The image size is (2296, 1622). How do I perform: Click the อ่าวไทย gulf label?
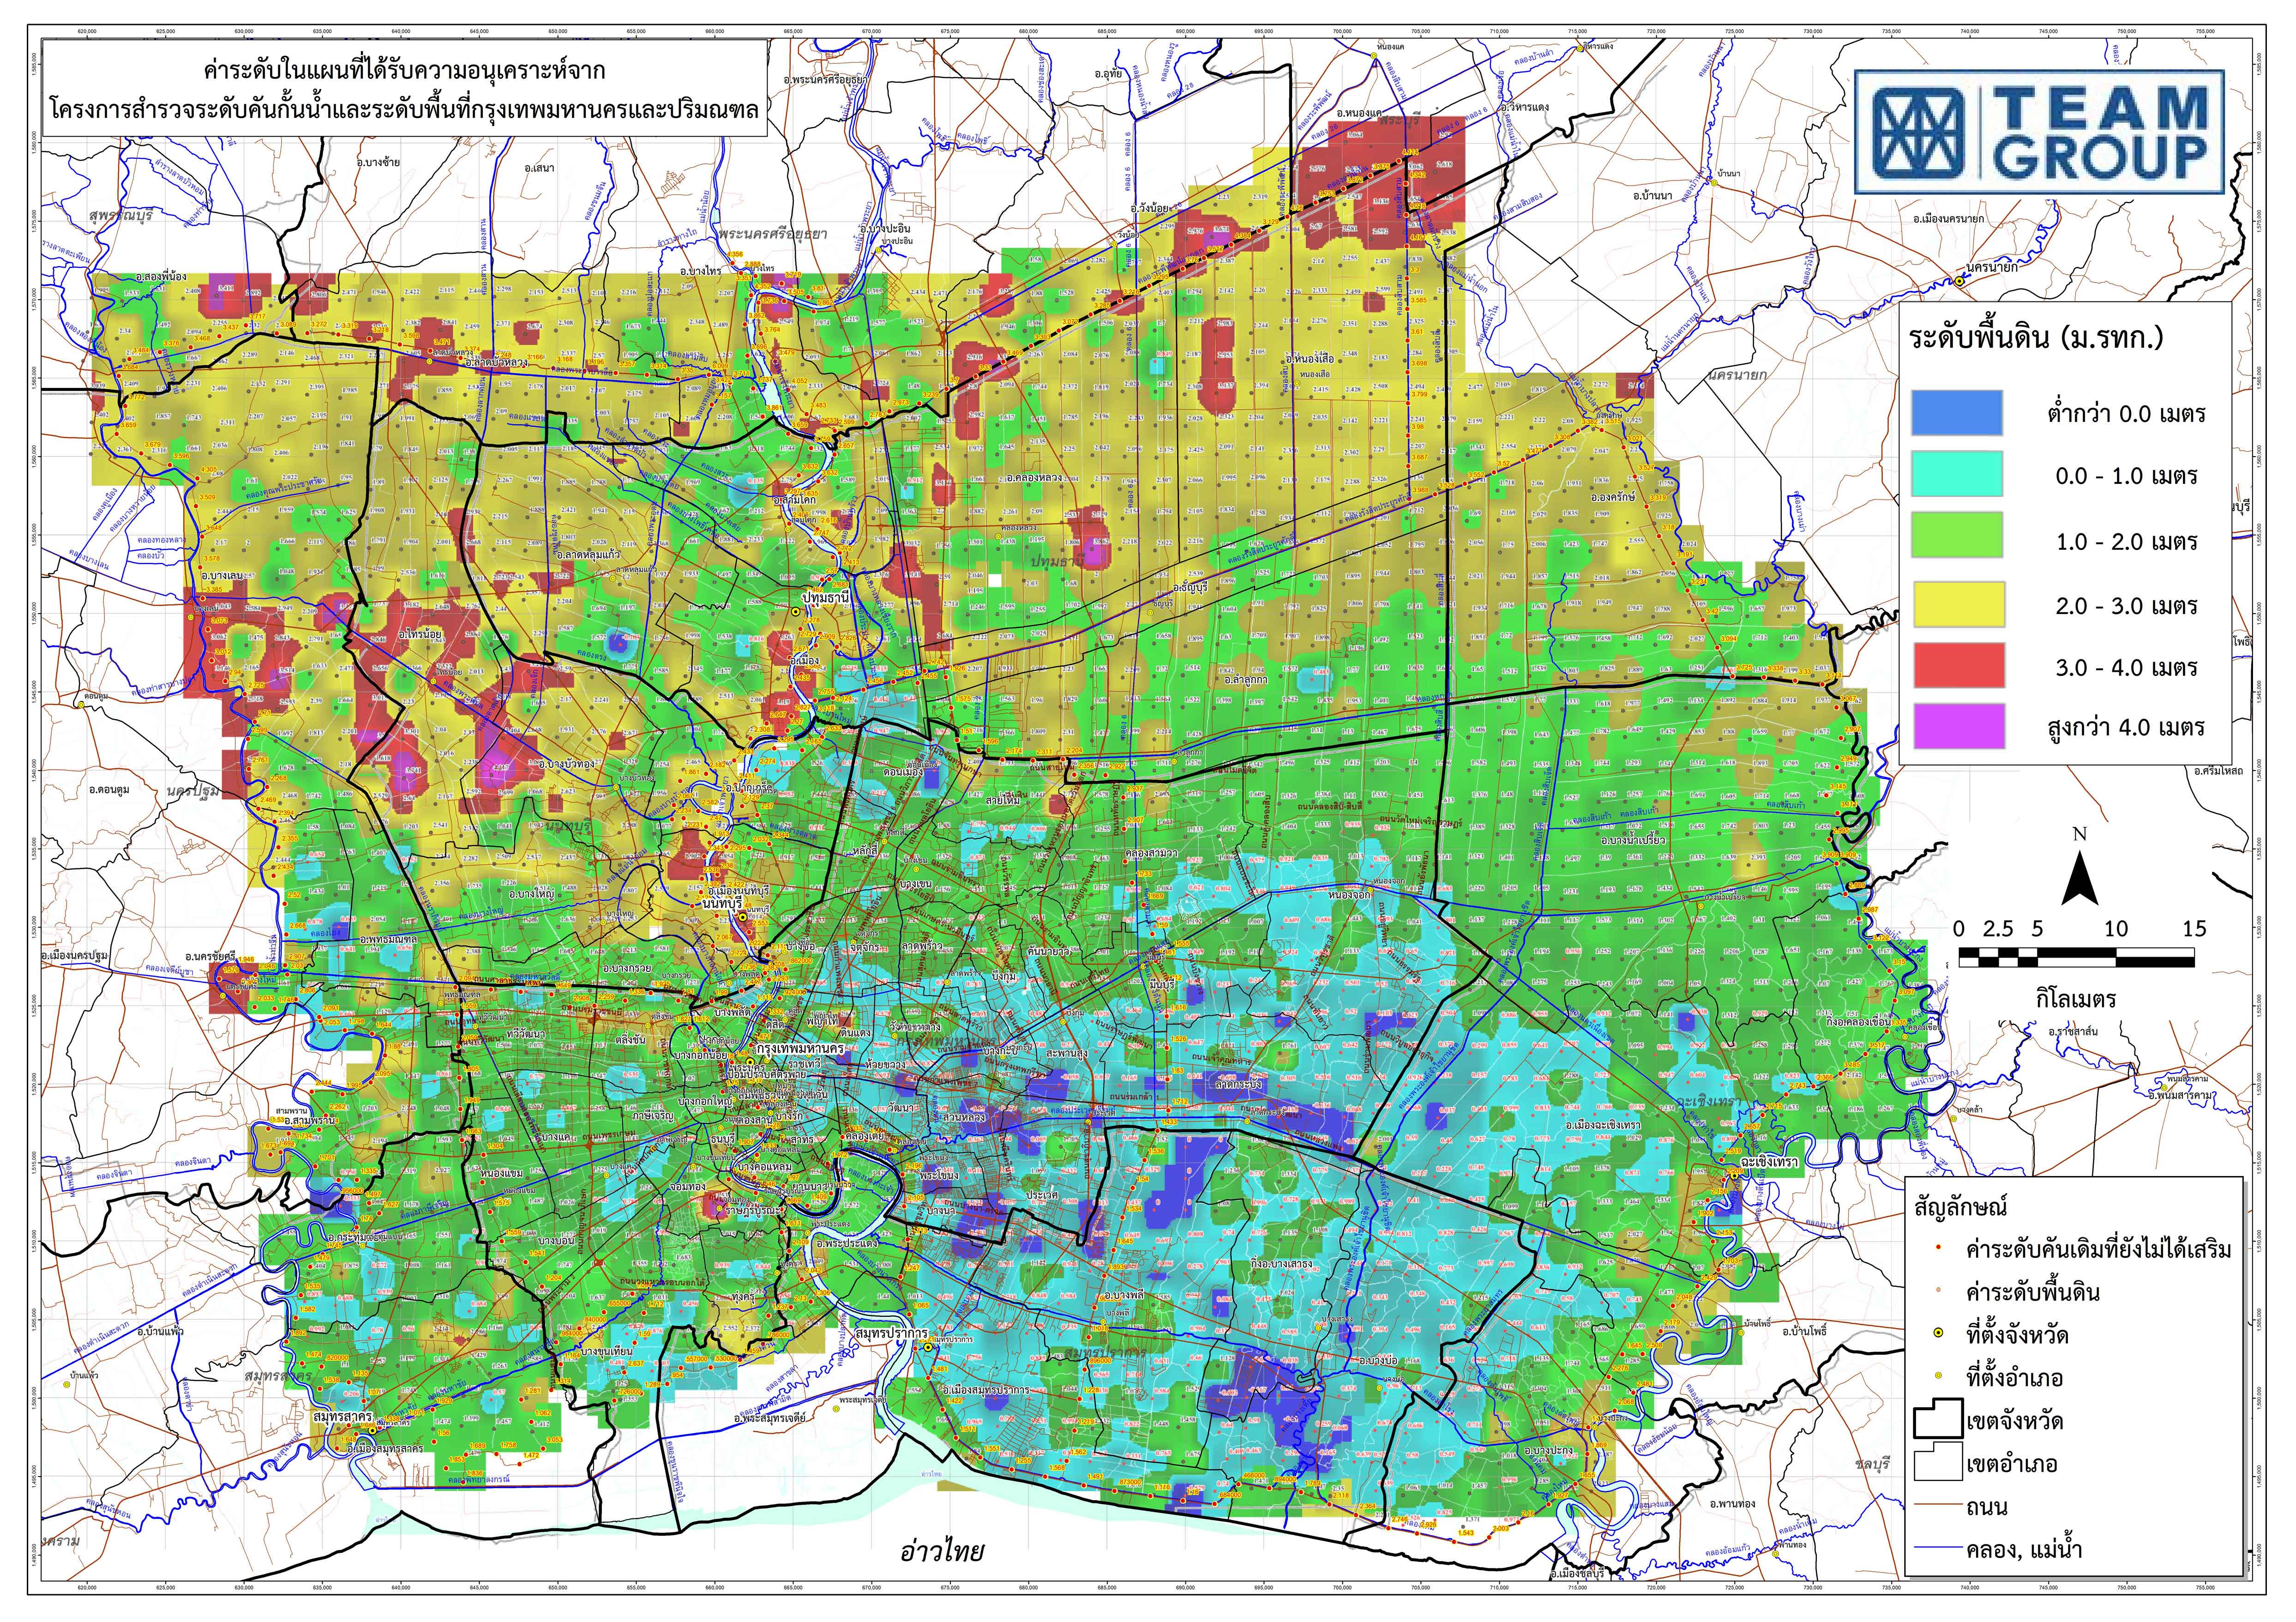click(x=943, y=1551)
